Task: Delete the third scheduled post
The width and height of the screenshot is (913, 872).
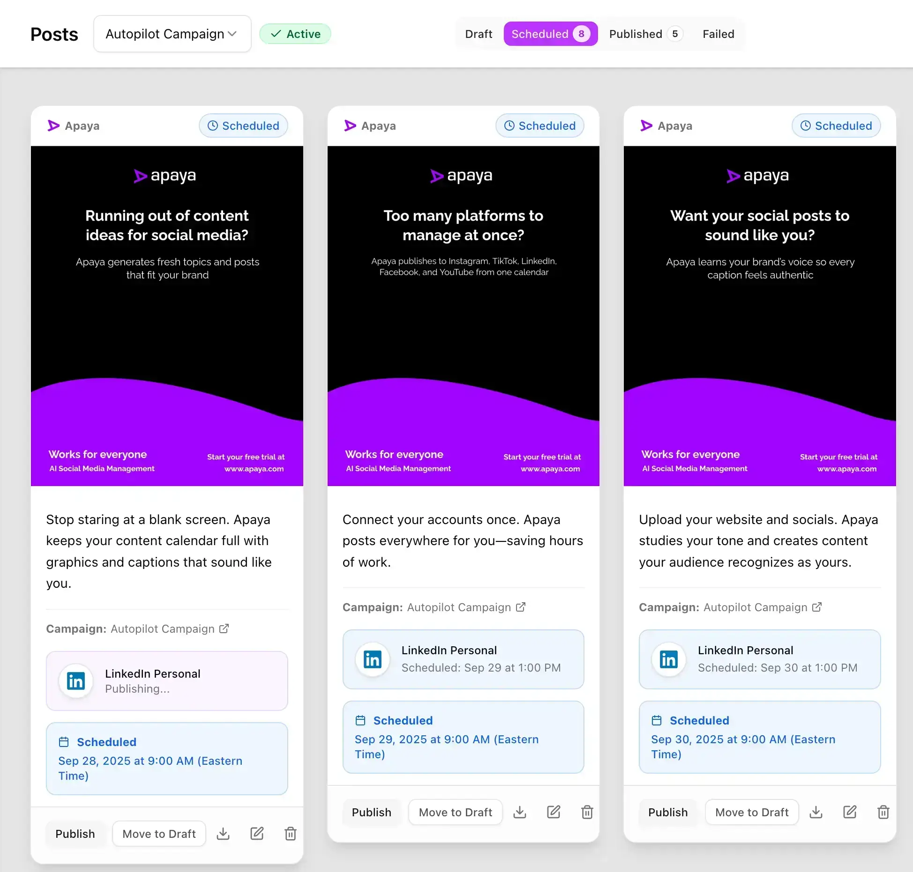Action: coord(883,812)
